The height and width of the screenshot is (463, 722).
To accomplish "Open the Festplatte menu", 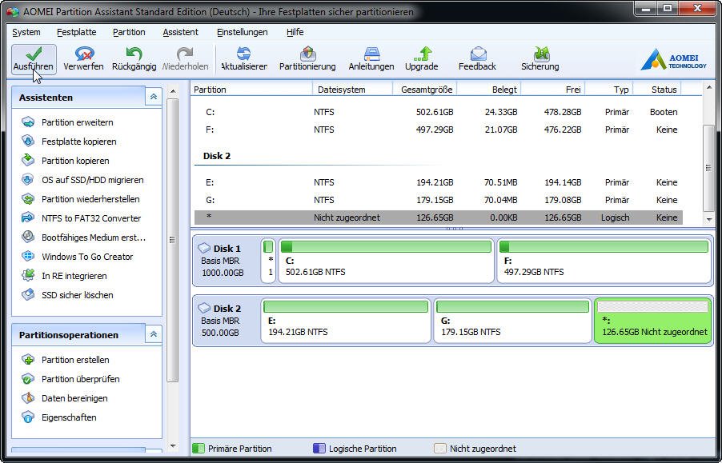I will [x=76, y=32].
